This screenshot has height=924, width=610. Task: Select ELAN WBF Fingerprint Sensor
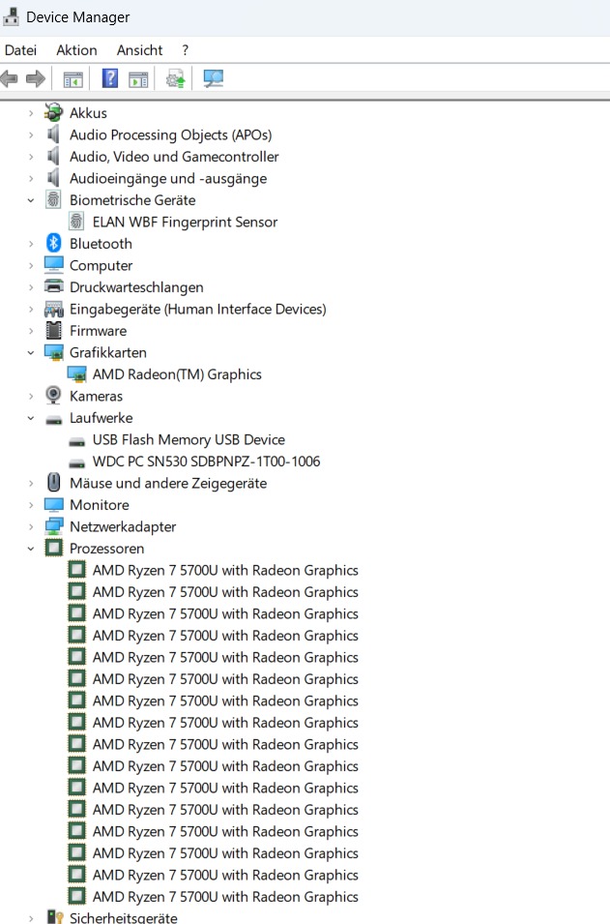coord(185,223)
